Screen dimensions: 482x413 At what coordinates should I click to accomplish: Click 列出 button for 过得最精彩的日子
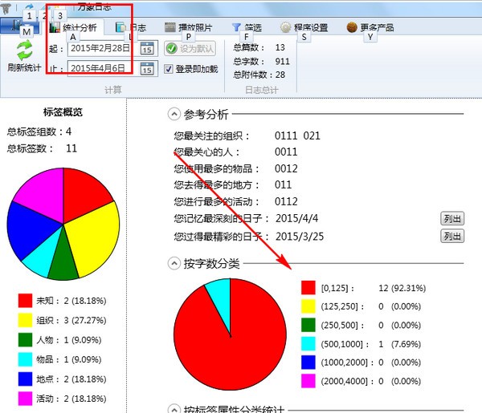point(452,237)
